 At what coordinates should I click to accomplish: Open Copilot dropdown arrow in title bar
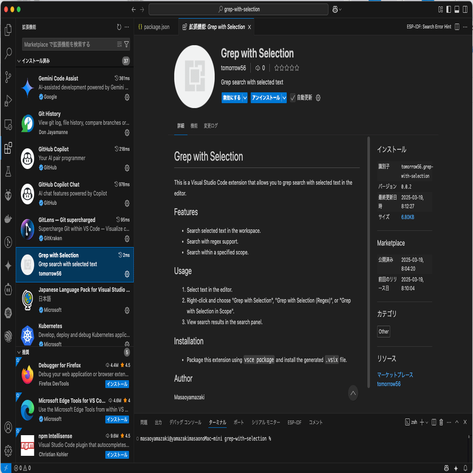pyautogui.click(x=340, y=9)
